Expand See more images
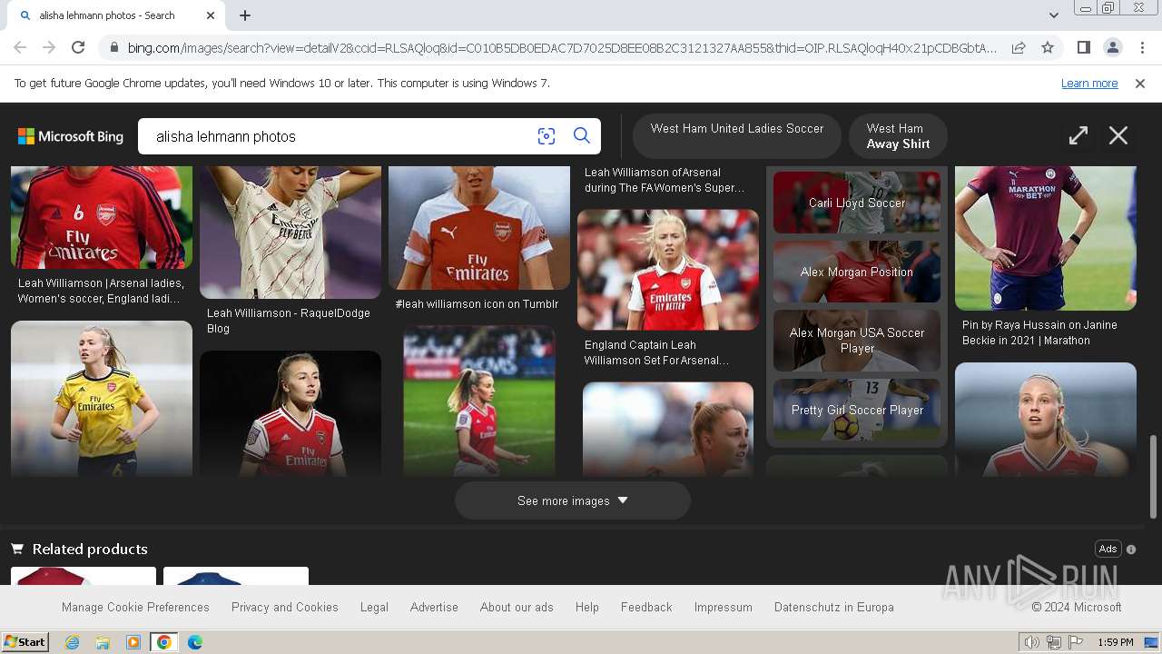Screen dimensions: 1162x654 coord(573,500)
